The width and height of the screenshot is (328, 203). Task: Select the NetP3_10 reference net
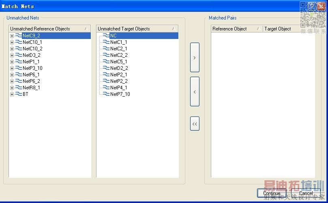click(32, 68)
